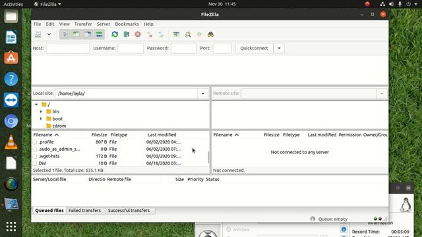Open the View menu
422x237 pixels.
(65, 24)
